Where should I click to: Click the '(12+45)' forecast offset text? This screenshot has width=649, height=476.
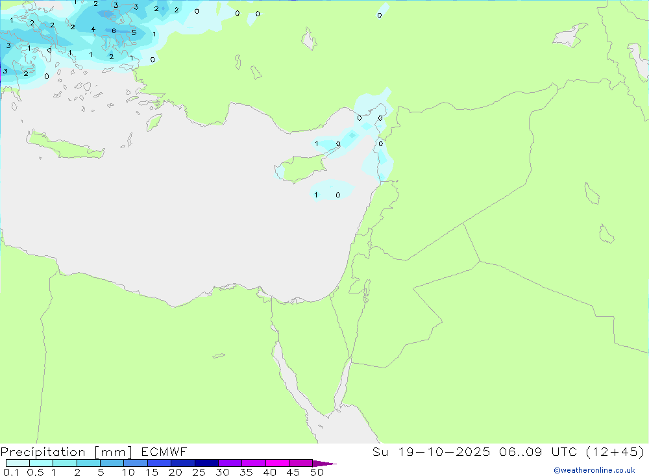click(615, 451)
